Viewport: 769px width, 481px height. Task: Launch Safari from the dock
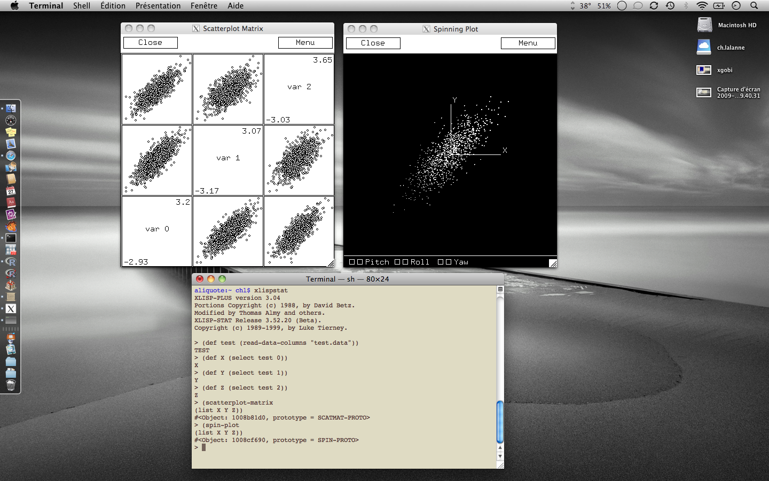pos(11,156)
